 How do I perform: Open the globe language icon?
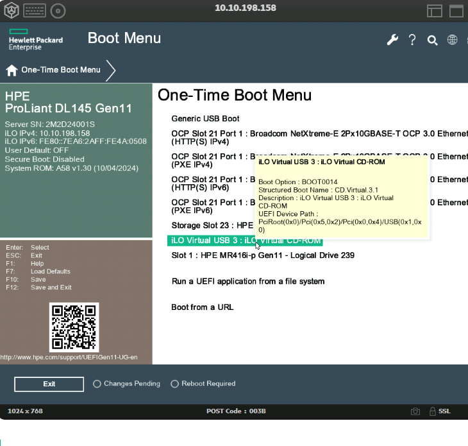(452, 39)
